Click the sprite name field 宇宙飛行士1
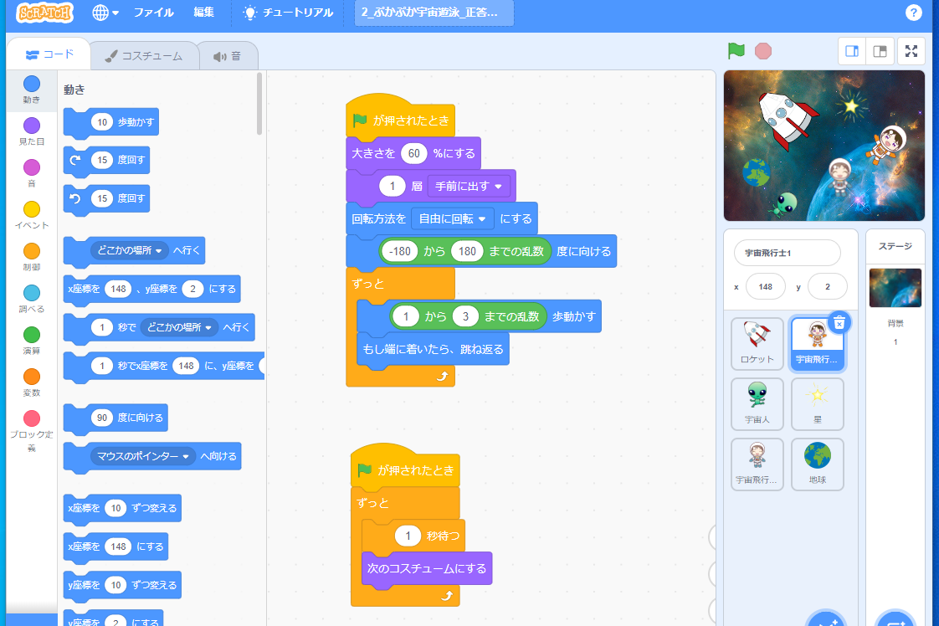This screenshot has height=626, width=939. 787,253
